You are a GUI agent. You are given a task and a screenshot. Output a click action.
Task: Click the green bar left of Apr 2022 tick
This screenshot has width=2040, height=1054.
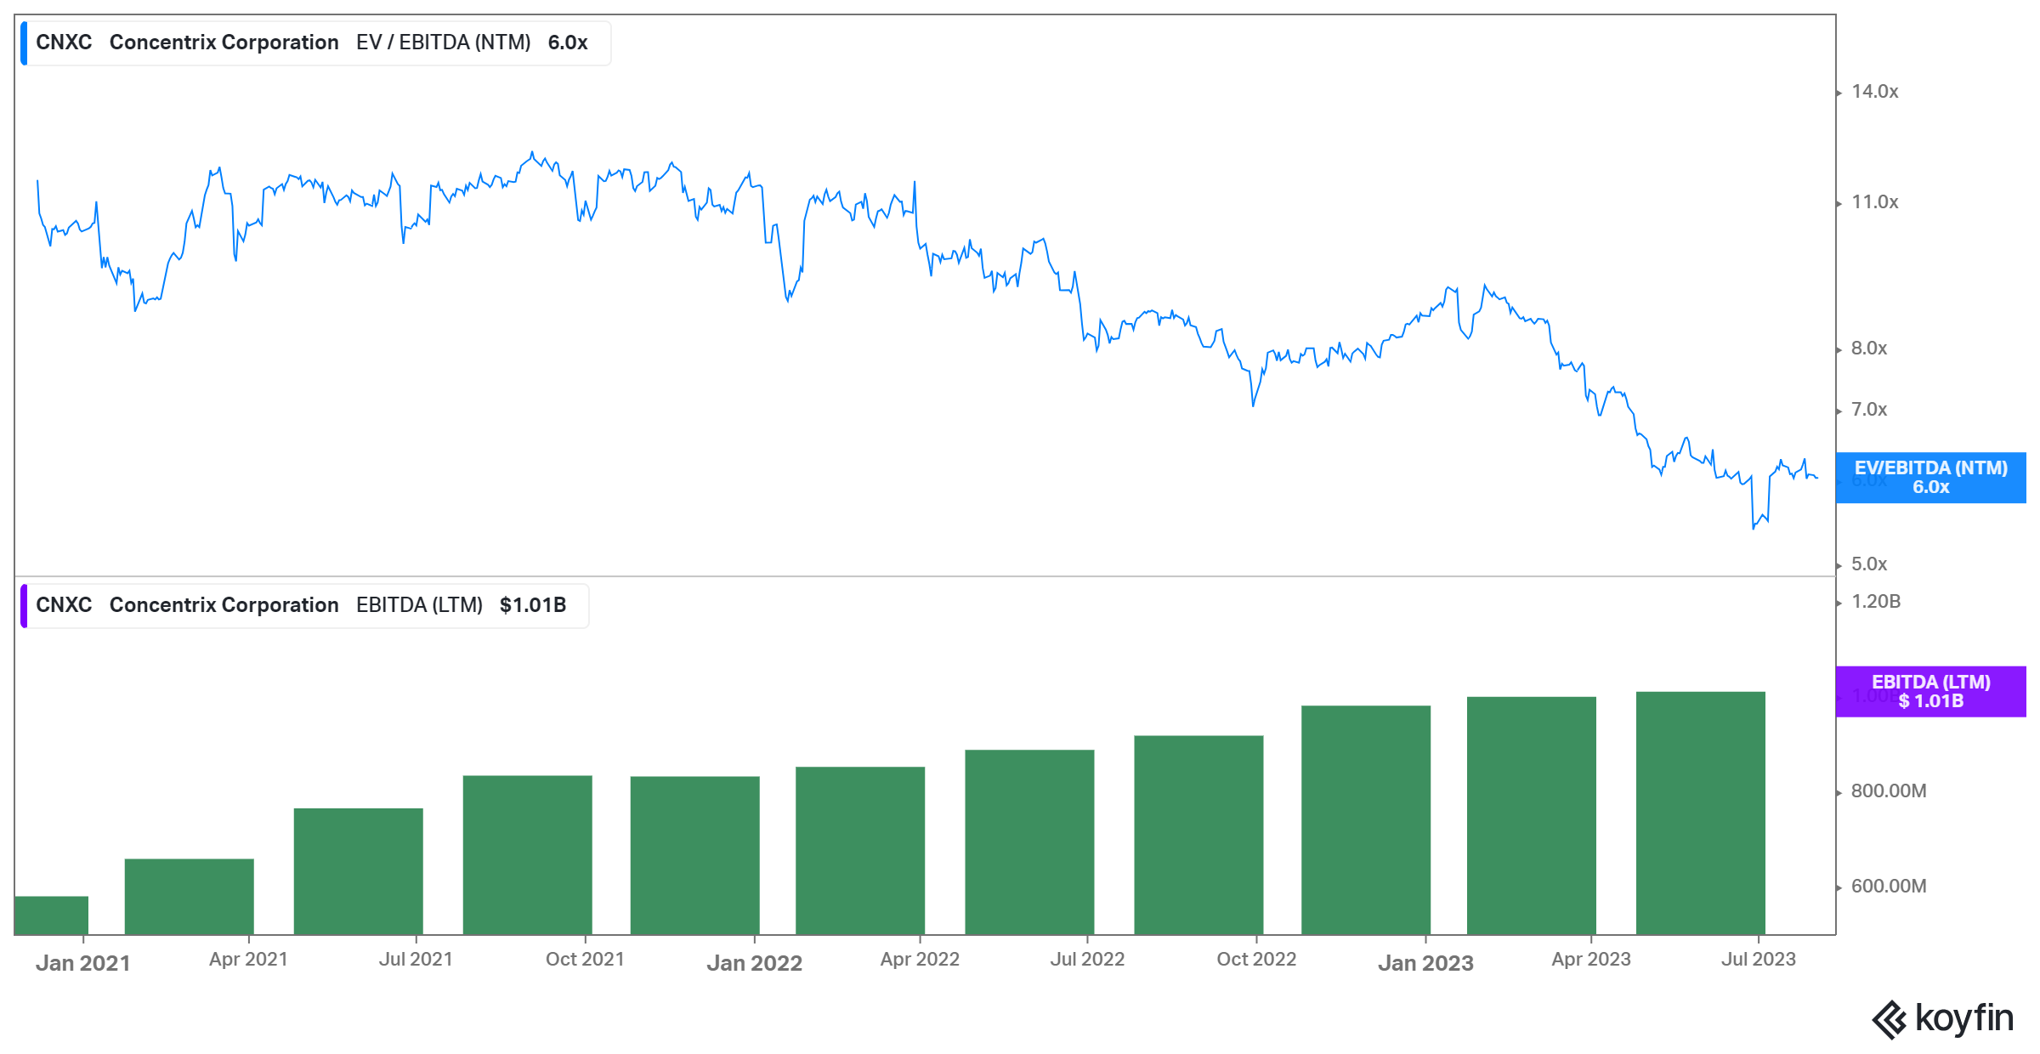[x=860, y=851]
